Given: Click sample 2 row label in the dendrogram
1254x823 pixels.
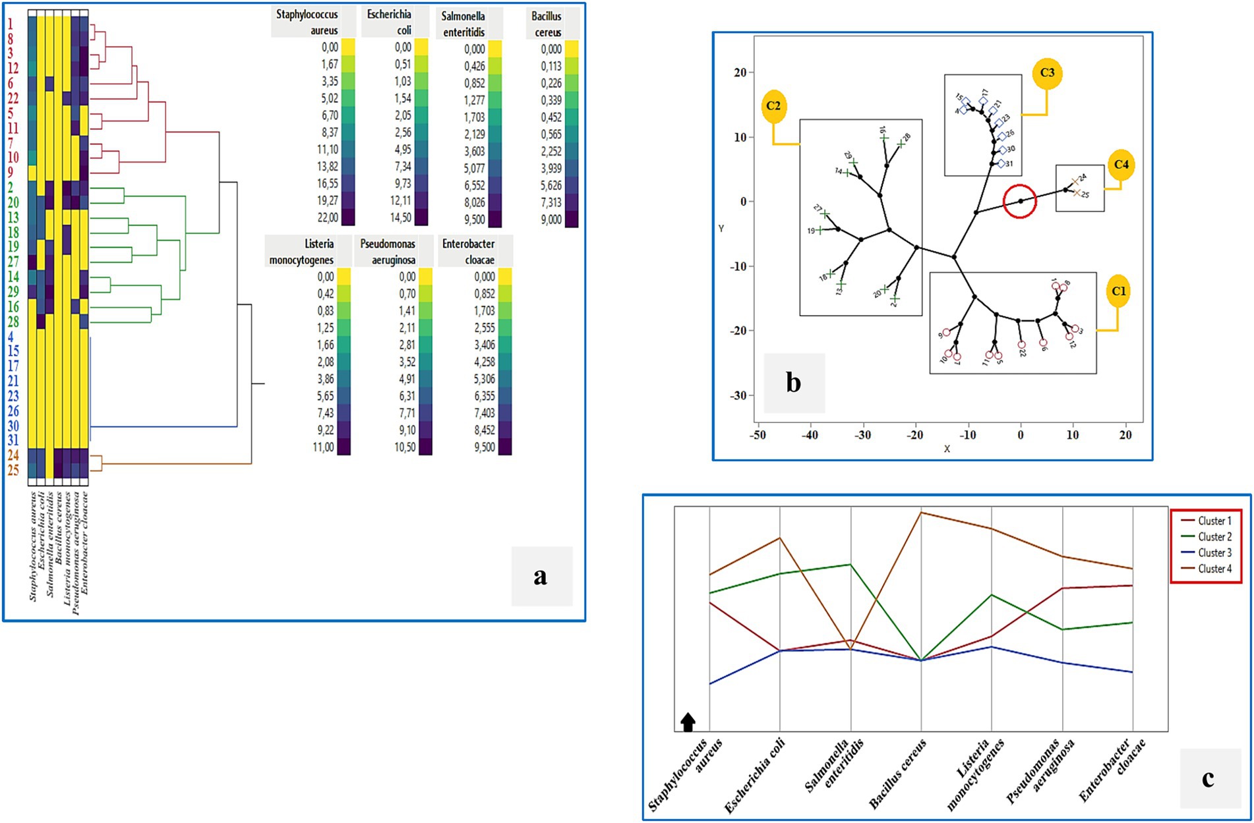Looking at the screenshot, I should click(x=11, y=188).
